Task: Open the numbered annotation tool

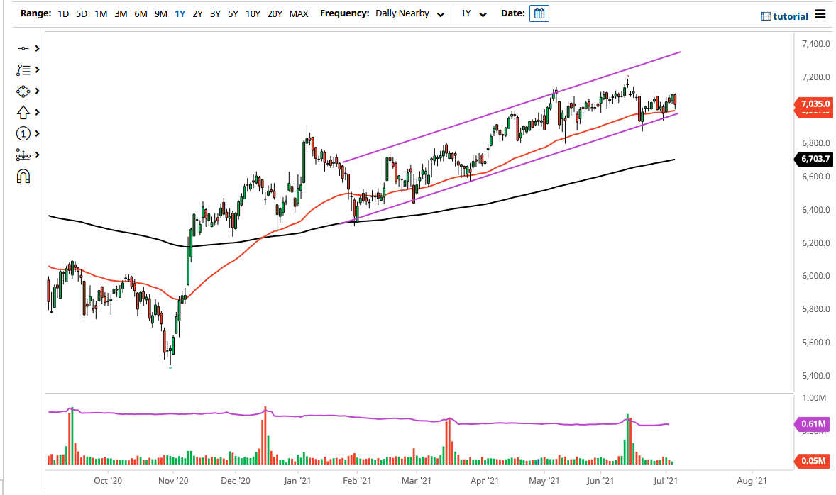Action: coord(23,133)
